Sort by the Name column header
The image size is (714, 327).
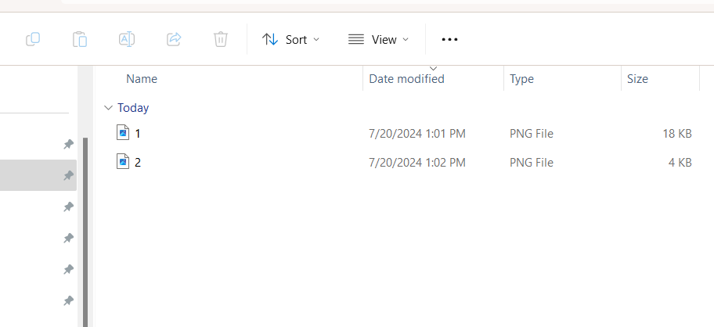tap(142, 79)
